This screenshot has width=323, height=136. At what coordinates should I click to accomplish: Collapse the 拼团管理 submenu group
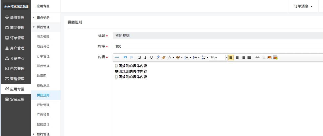[x=46, y=27]
